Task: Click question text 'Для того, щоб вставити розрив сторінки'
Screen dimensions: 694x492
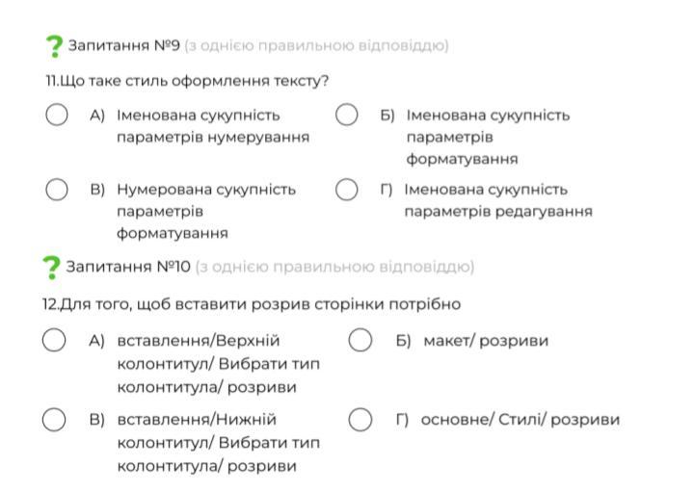Action: tap(222, 304)
